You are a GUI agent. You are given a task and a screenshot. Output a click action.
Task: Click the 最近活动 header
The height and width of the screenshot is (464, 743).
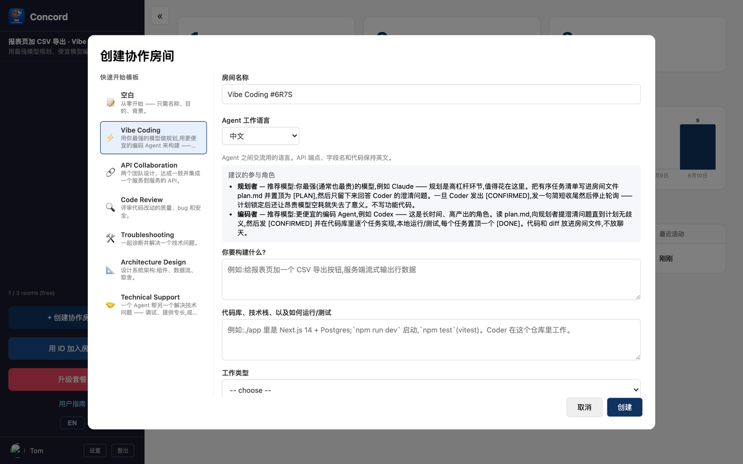pyautogui.click(x=672, y=234)
